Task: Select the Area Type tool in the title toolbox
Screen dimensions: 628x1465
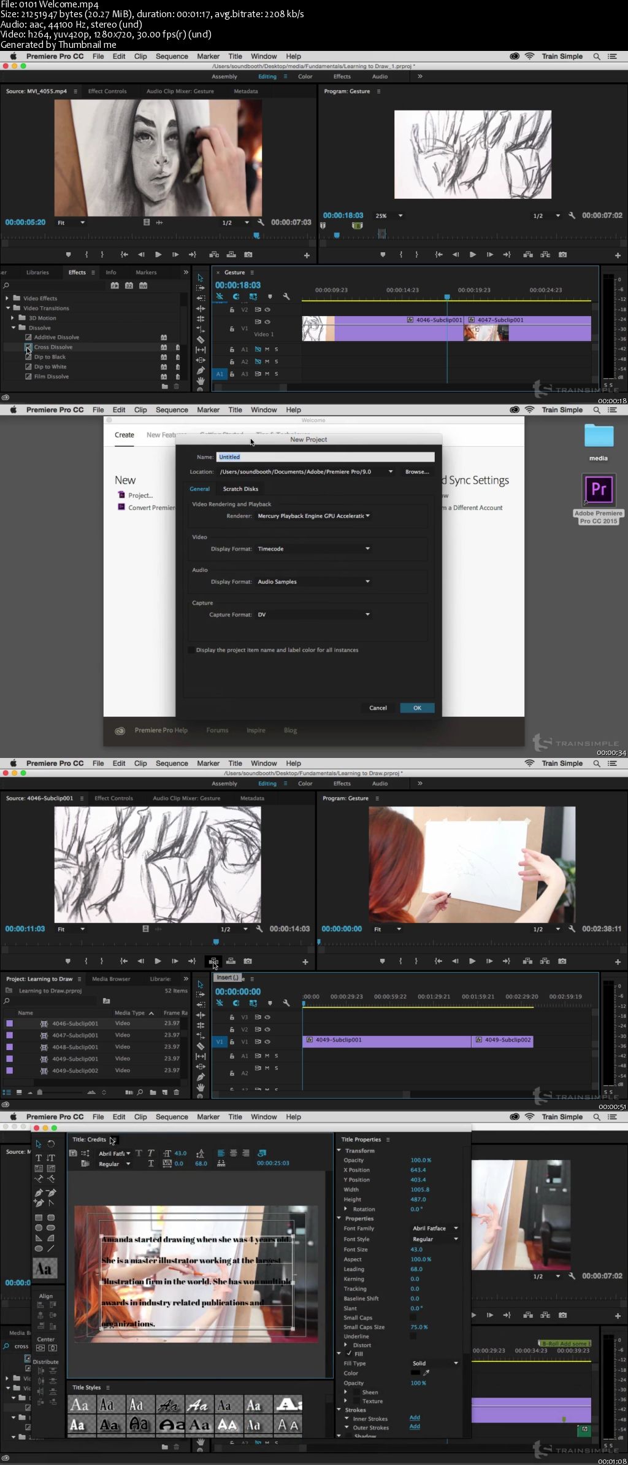Action: (x=39, y=1169)
